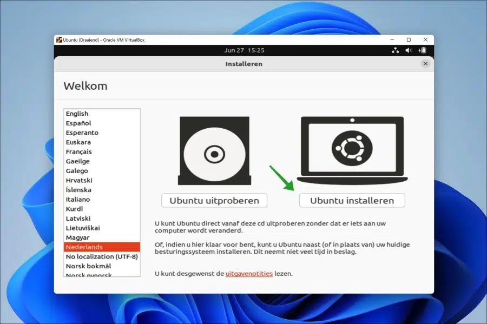The height and width of the screenshot is (324, 487).
Task: Click the Ubuntu installeren button
Action: 352,201
